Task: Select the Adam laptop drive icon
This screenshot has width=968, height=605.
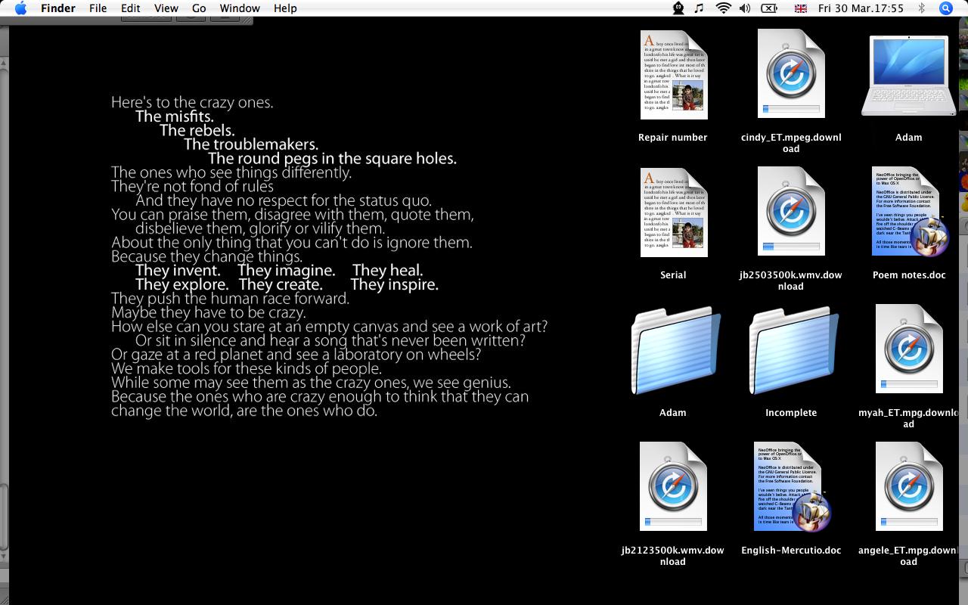Action: point(909,76)
